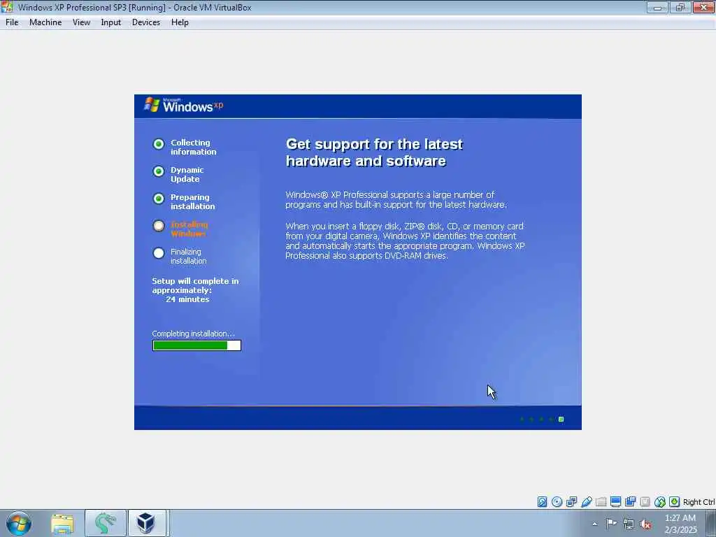The image size is (716, 537).
Task: Click the "Completing installation..." status text
Action: pyautogui.click(x=194, y=334)
